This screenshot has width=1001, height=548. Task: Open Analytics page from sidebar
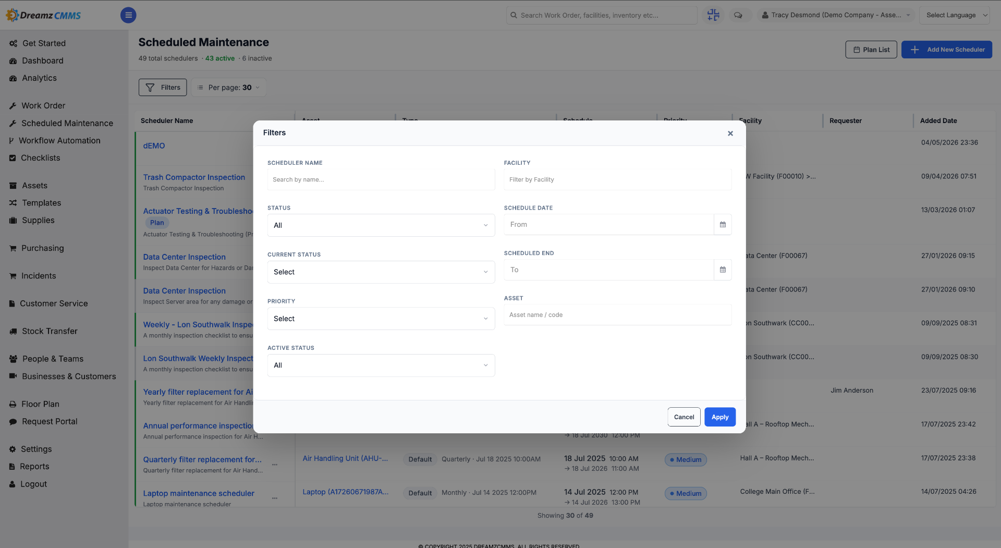[39, 78]
